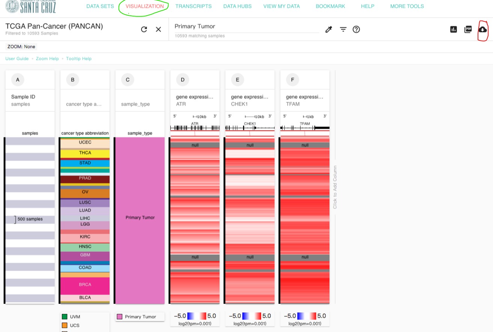The width and height of the screenshot is (493, 332).
Task: Click to Add Column strip
Action: coord(335,187)
